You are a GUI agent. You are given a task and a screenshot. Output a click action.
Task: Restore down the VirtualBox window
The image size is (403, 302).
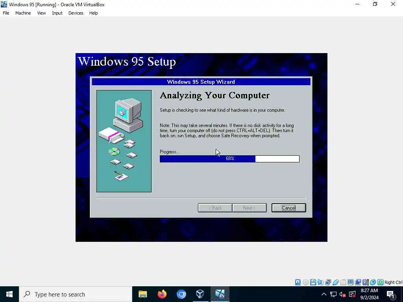tap(375, 4)
